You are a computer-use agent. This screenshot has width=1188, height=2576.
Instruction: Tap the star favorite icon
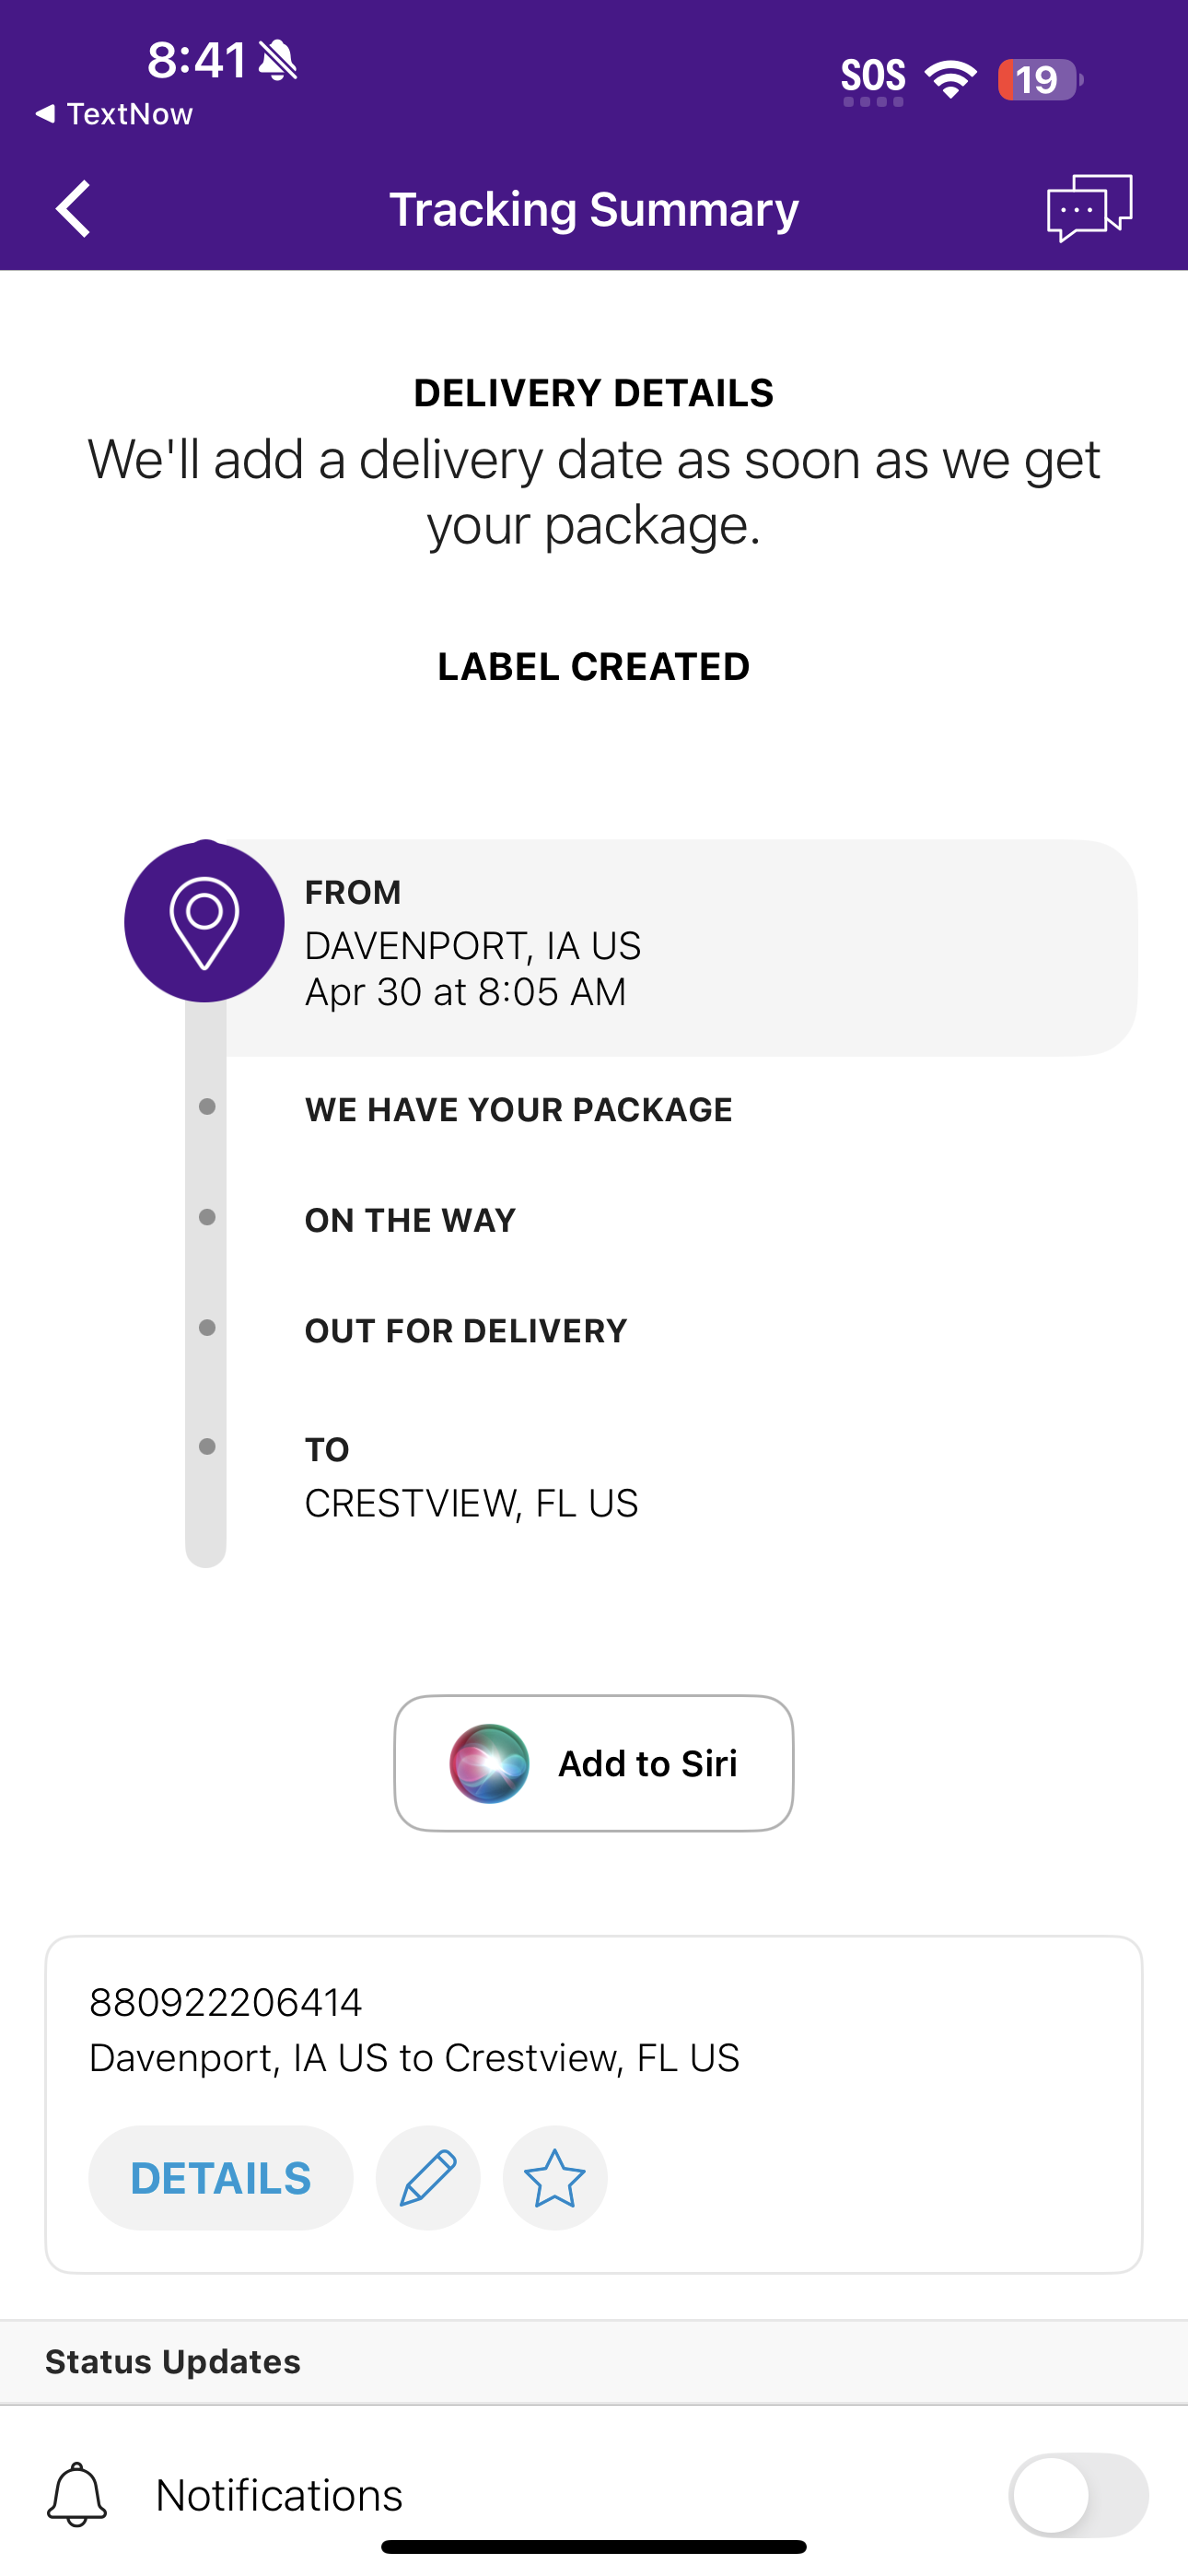(x=555, y=2178)
